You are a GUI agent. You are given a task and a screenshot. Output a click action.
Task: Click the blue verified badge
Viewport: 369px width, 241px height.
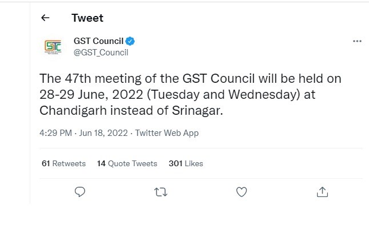pyautogui.click(x=130, y=41)
